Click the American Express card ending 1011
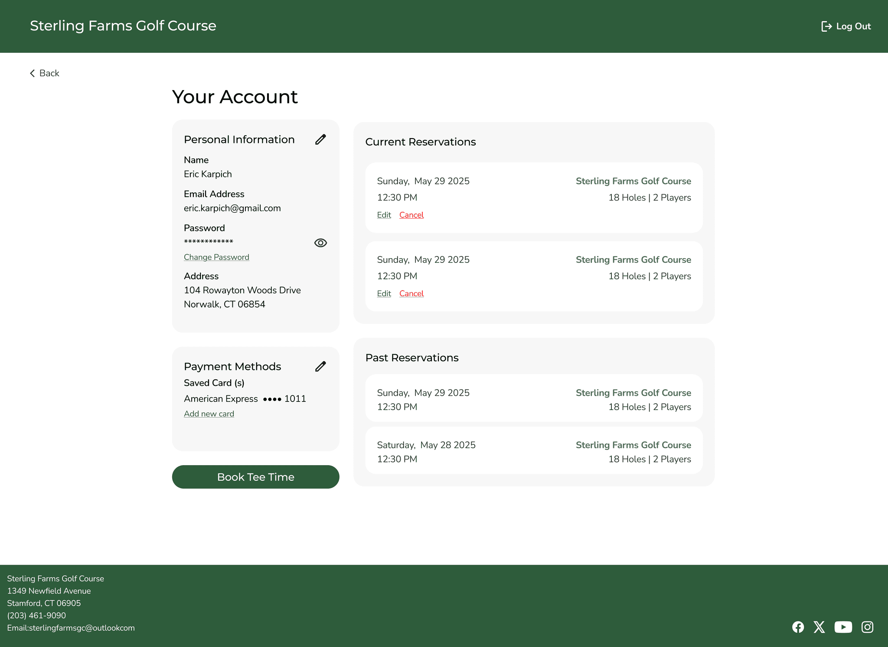 pyautogui.click(x=245, y=399)
